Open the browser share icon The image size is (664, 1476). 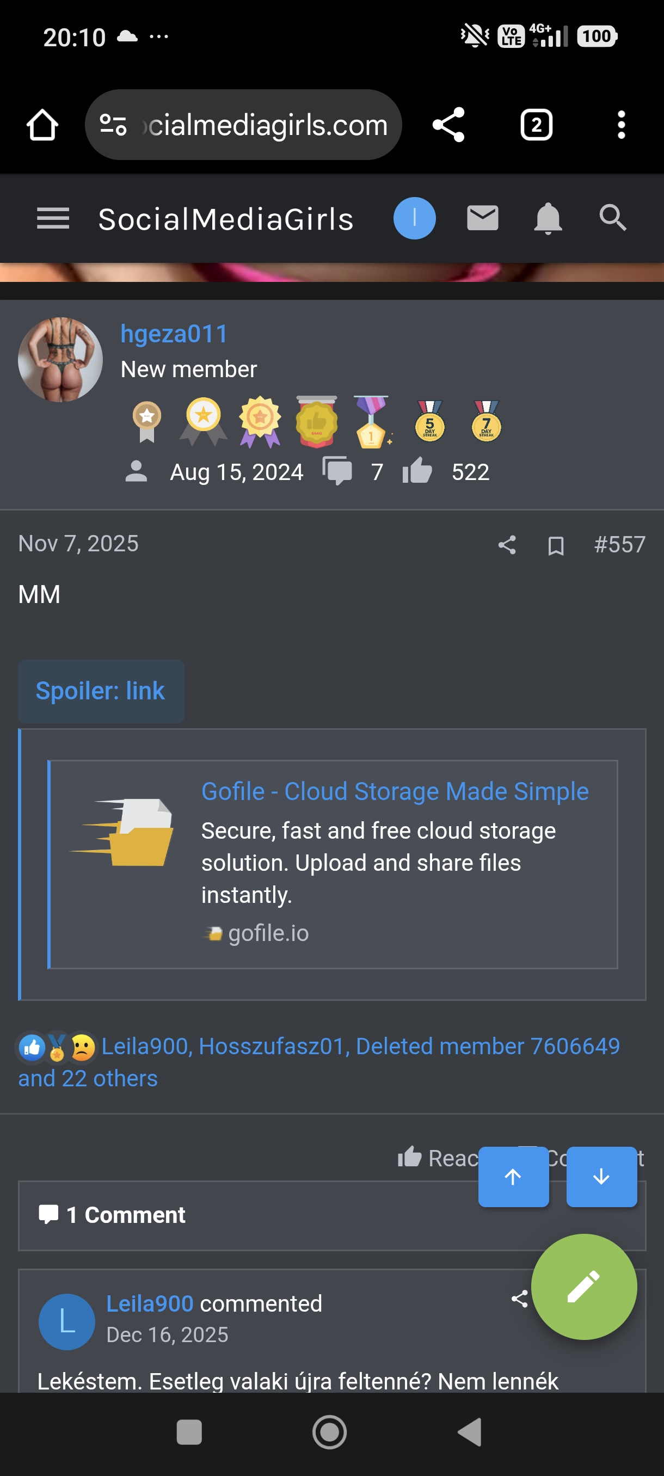[448, 125]
